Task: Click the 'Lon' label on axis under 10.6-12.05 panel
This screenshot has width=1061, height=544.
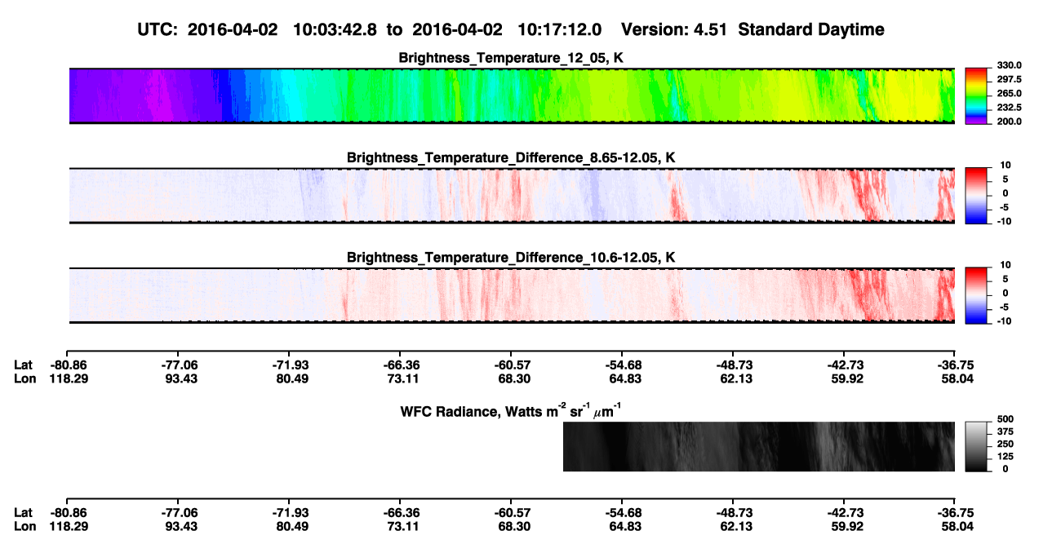Action: (x=25, y=378)
